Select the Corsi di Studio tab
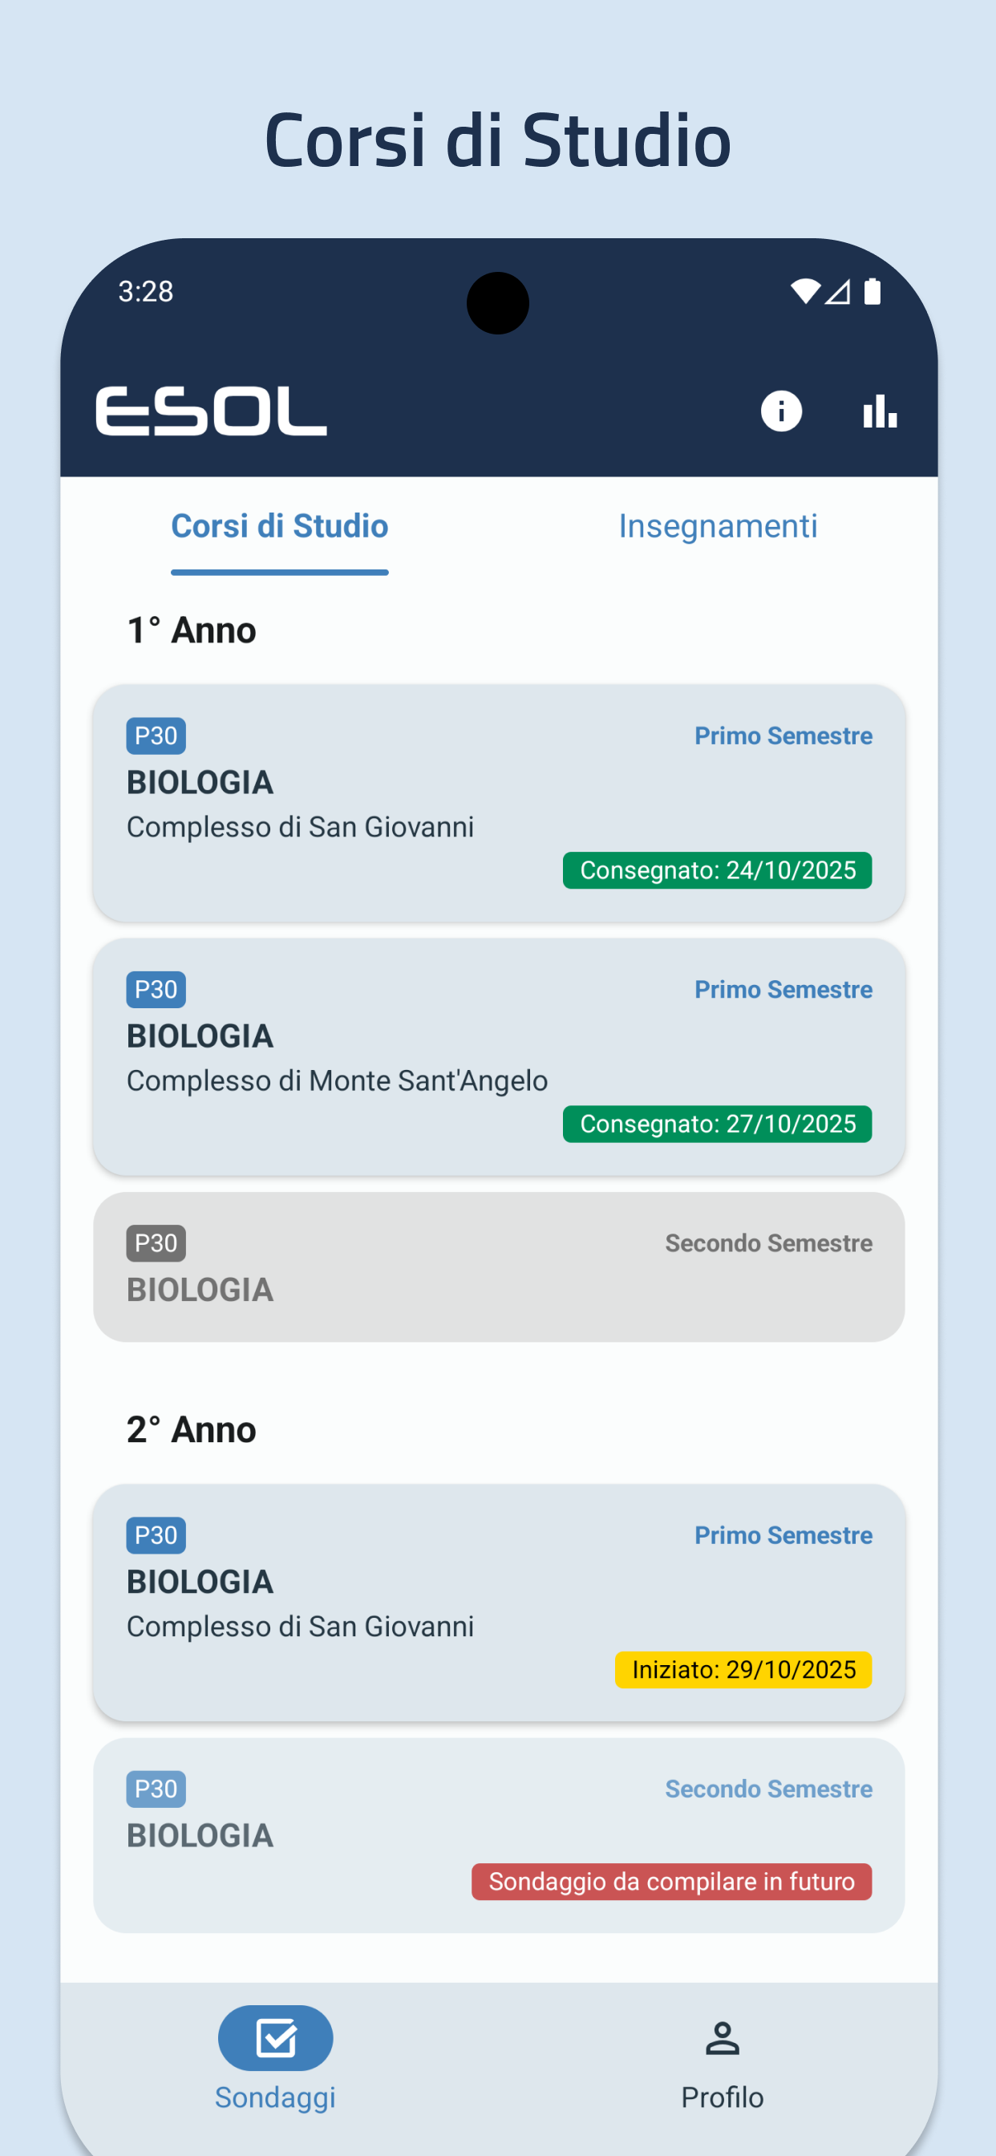Screen dimensions: 996x2156 280,526
